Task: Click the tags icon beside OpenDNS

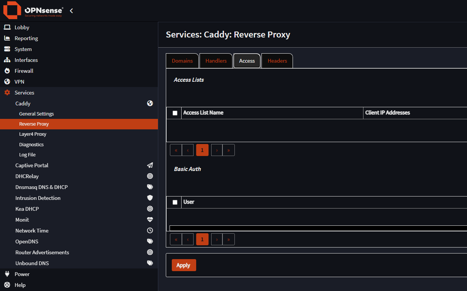Action: (x=150, y=241)
